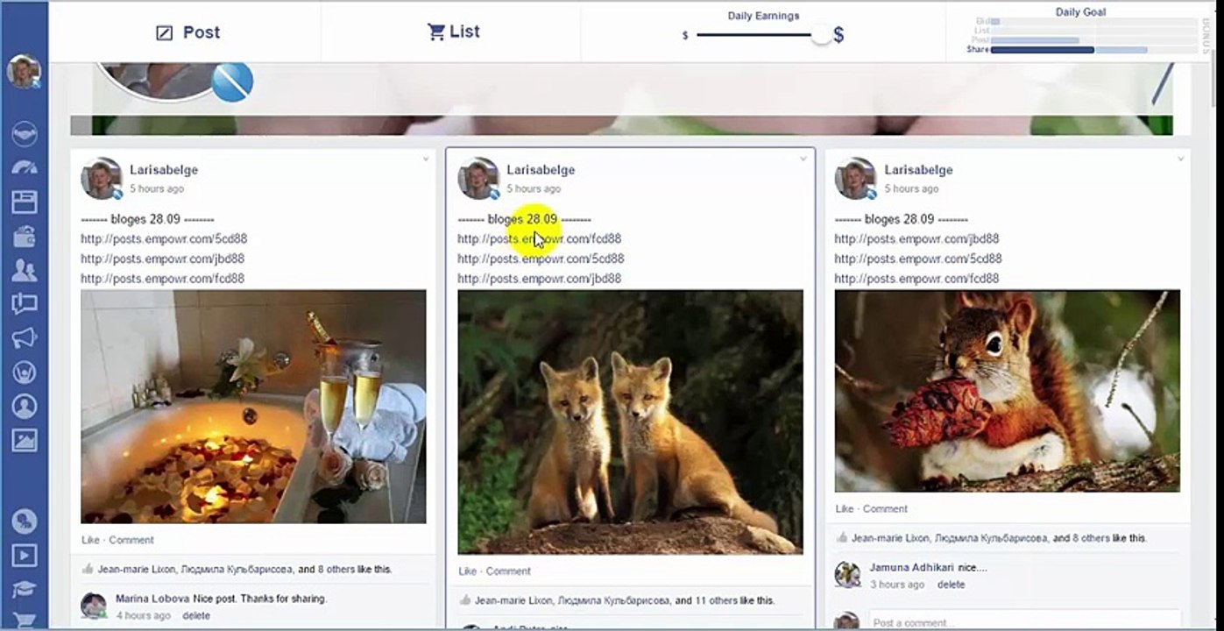Click thumbs-up icon in the squirrel post likes
This screenshot has width=1224, height=631.
(841, 538)
